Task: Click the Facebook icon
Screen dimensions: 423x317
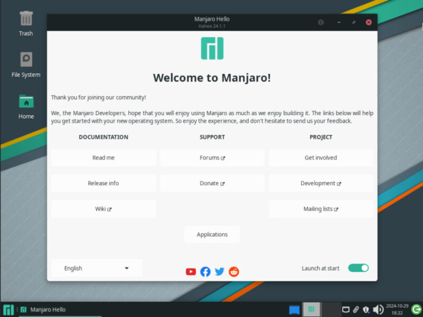Action: tap(205, 272)
